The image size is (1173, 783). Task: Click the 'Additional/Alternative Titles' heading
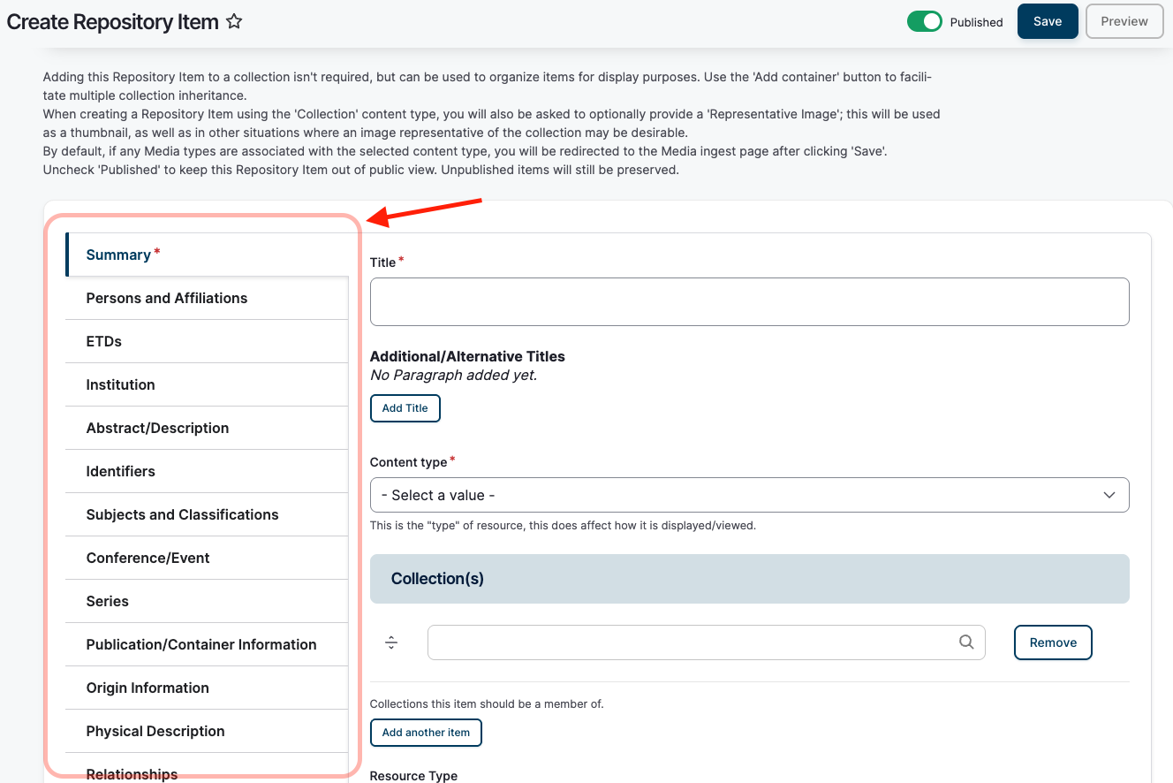(467, 356)
